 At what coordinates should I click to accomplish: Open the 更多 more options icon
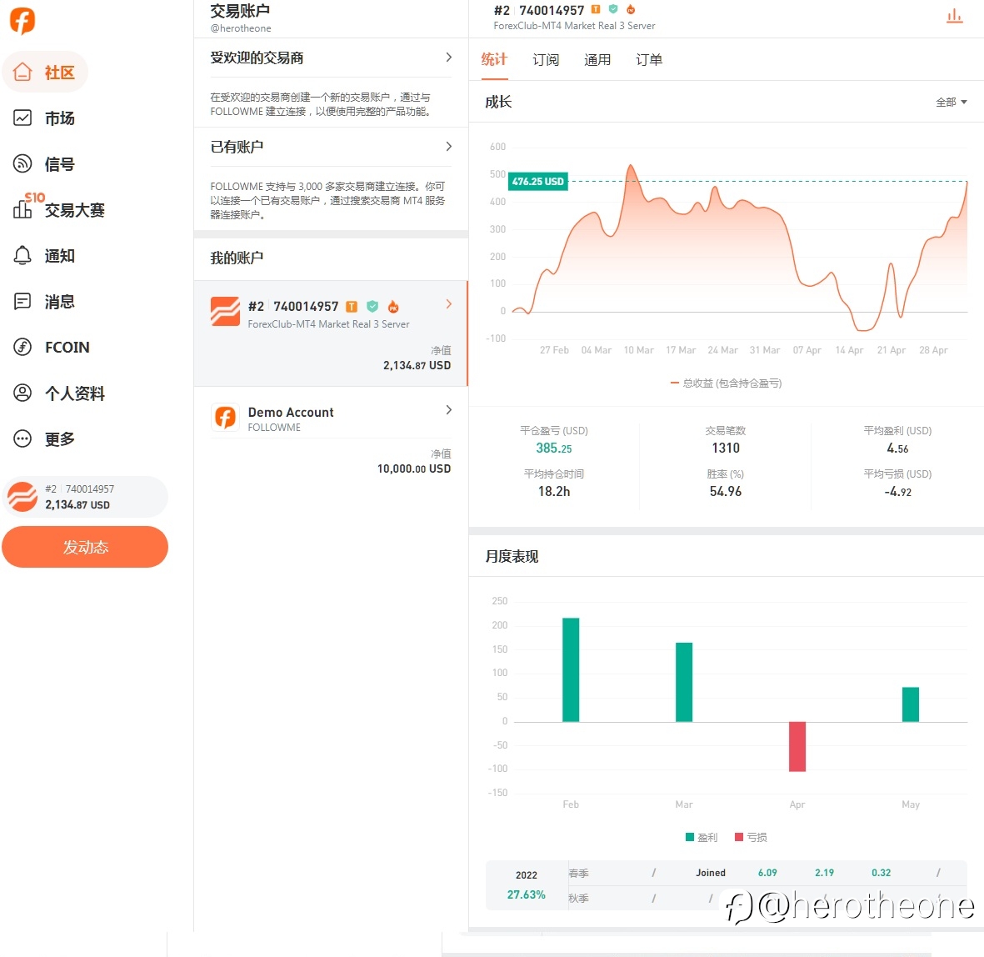coord(22,439)
